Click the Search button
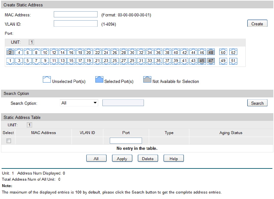 [x=257, y=103]
